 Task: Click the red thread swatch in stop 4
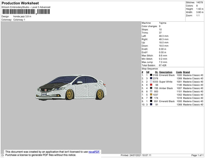tap(151, 85)
